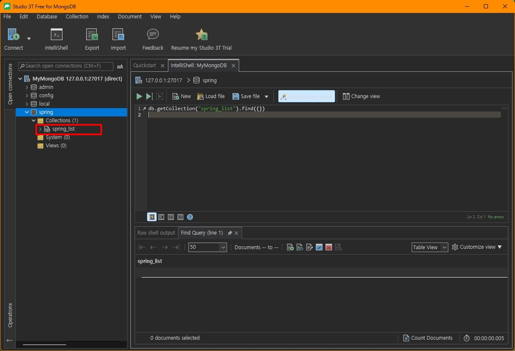Toggle the aA case-sensitive search button
The image size is (515, 351).
(120, 66)
